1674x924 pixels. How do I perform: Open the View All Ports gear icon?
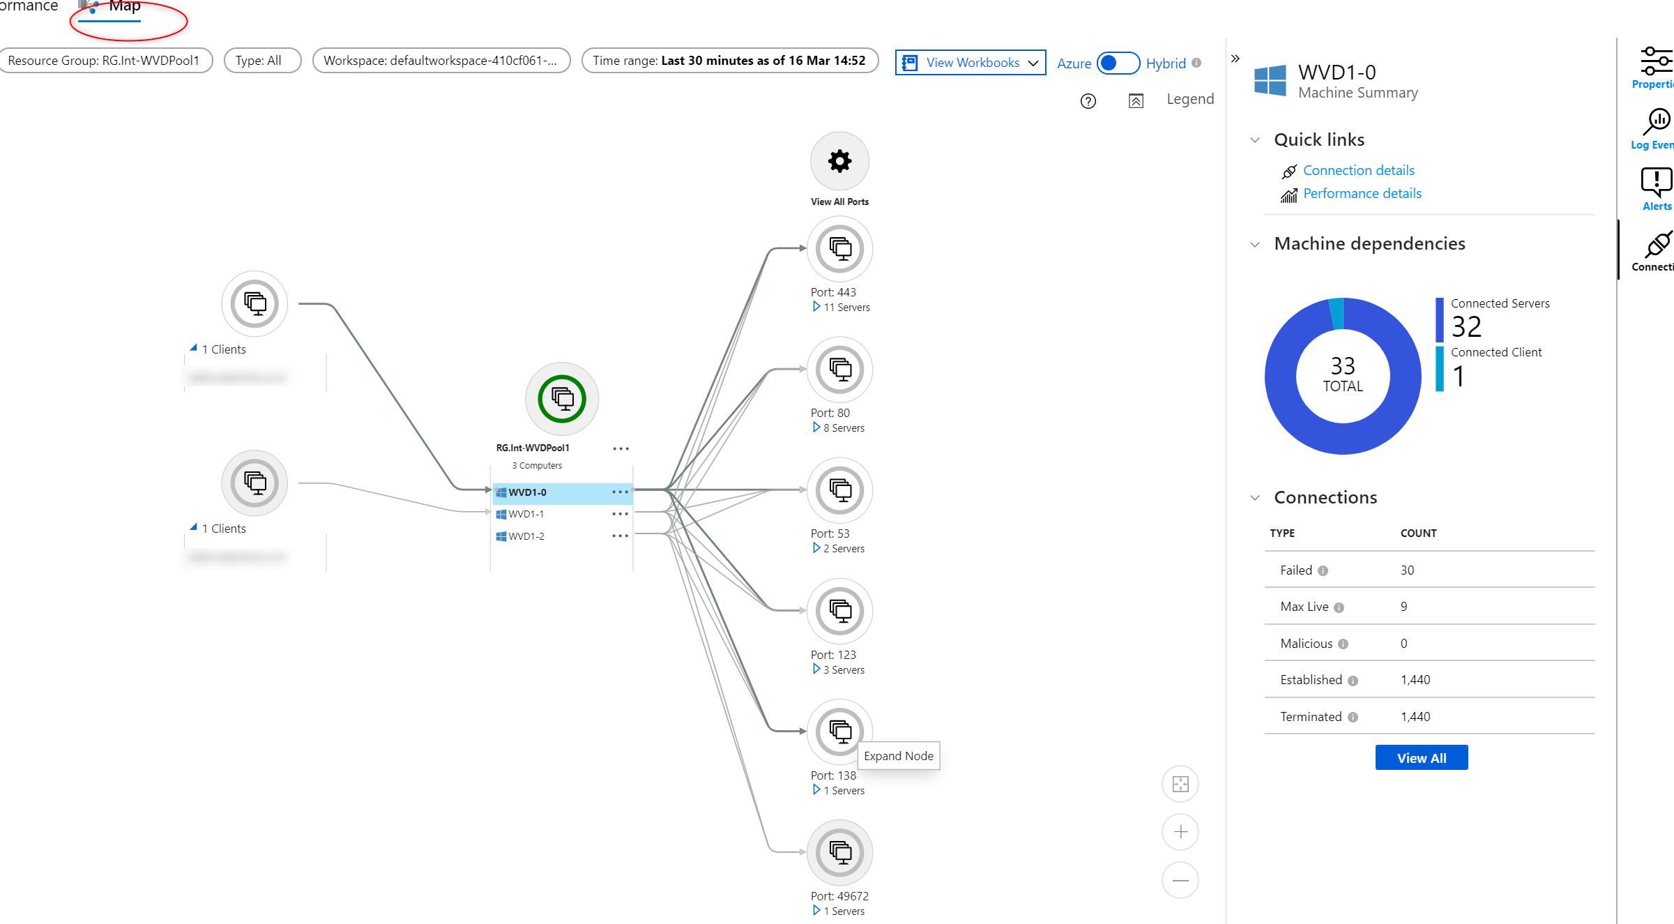[839, 161]
